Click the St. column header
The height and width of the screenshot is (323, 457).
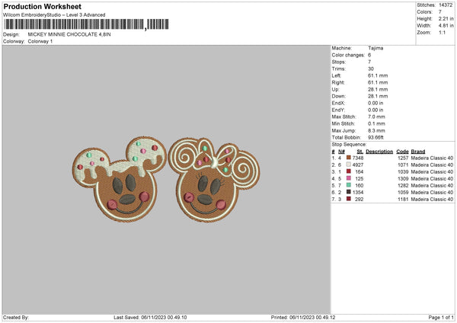click(360, 152)
